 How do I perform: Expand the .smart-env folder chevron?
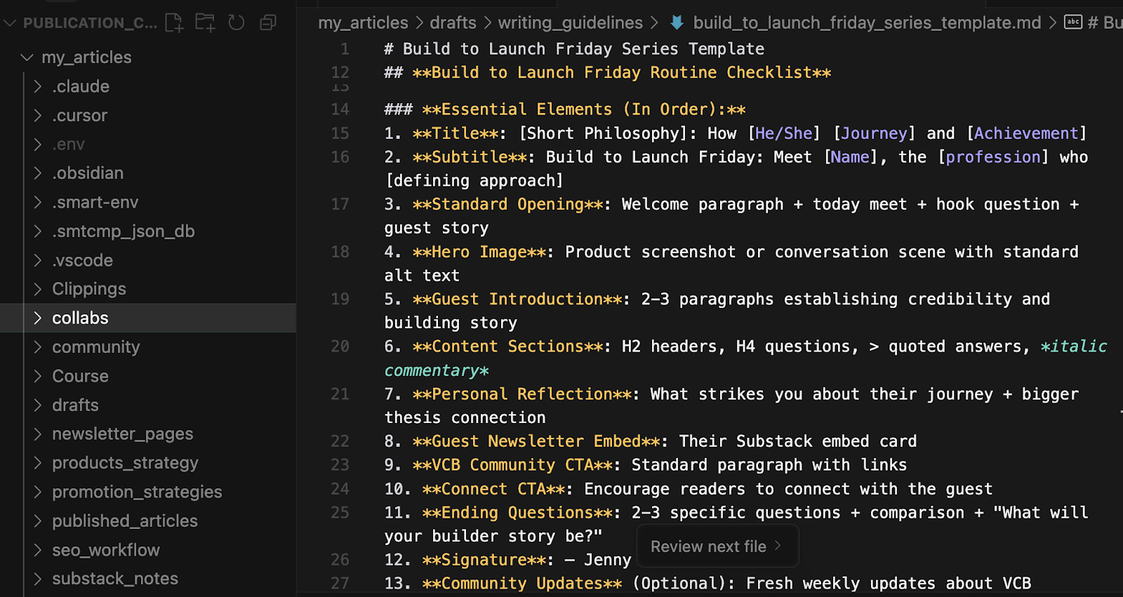(38, 202)
